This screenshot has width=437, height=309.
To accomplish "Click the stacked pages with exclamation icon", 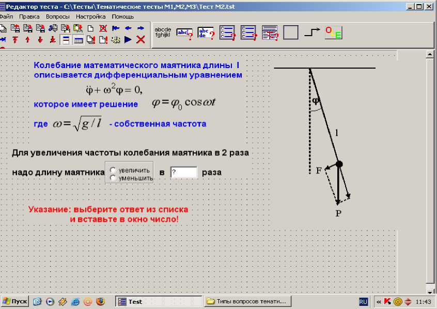I will tap(91, 40).
